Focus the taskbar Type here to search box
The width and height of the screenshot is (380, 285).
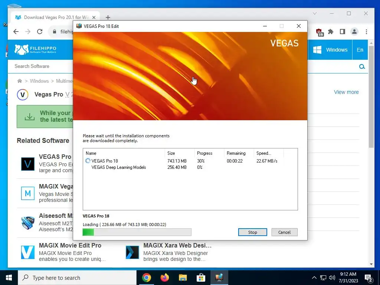tap(77, 278)
